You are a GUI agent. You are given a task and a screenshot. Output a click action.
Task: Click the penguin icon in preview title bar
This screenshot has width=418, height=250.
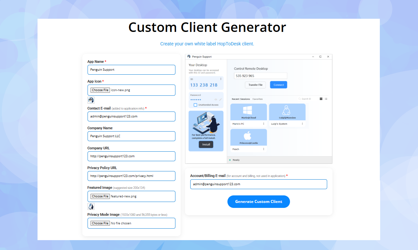pos(189,57)
